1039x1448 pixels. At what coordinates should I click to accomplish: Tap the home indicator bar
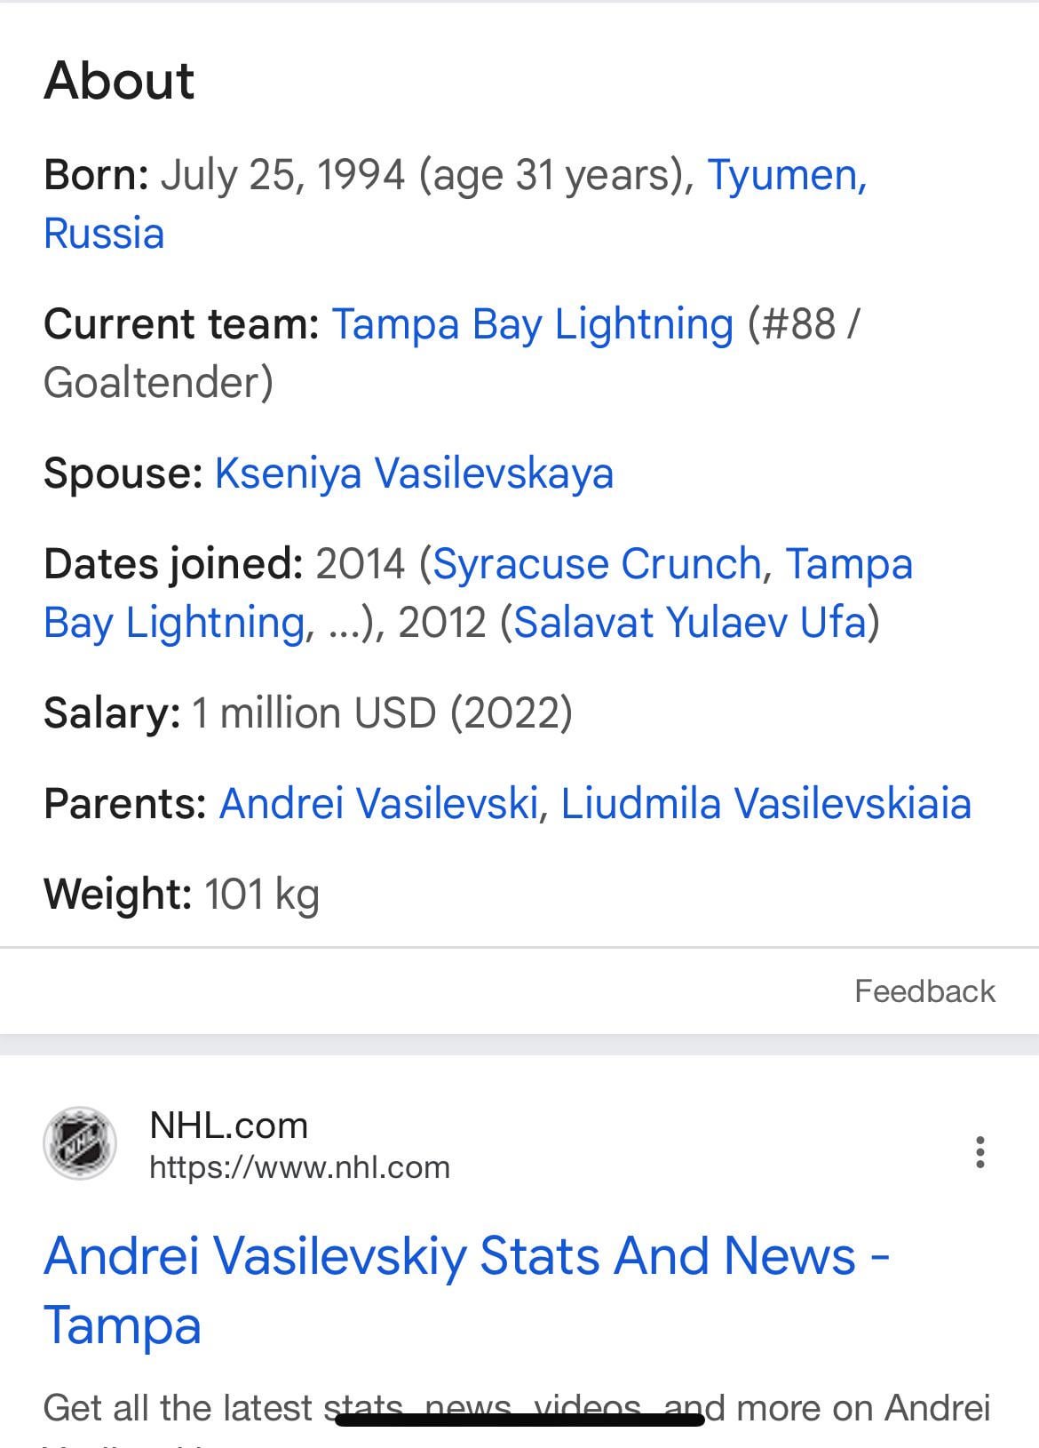519,1420
